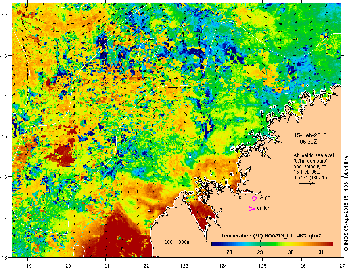Click the 0.5m/s (1kt 24h) scale text
This screenshot has height=269, width=349.
click(x=311, y=178)
